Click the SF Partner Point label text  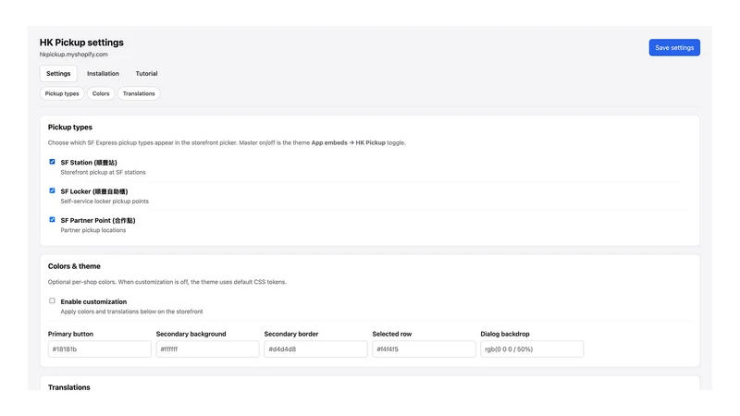pyautogui.click(x=98, y=220)
